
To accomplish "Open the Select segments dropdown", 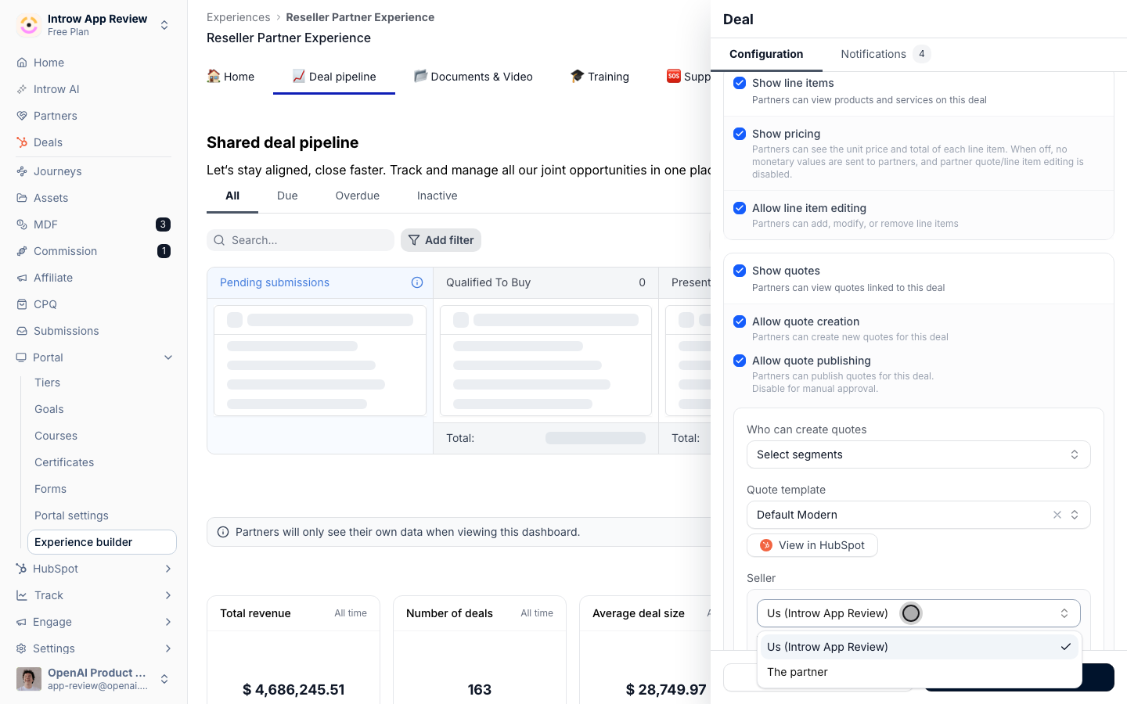I will pos(919,454).
